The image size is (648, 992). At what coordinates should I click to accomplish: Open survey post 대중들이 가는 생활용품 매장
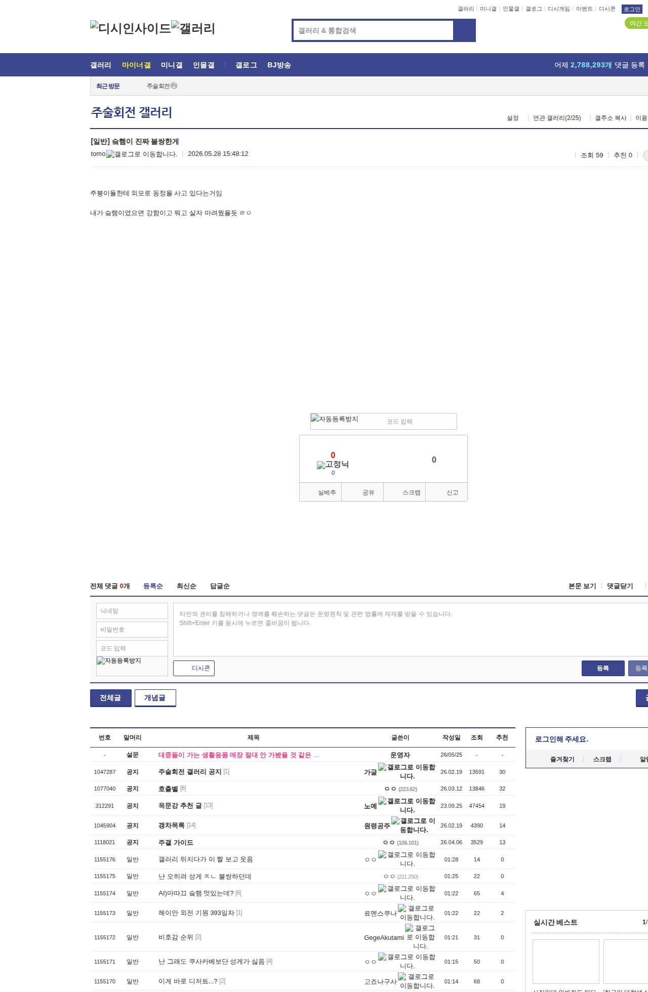tap(239, 755)
